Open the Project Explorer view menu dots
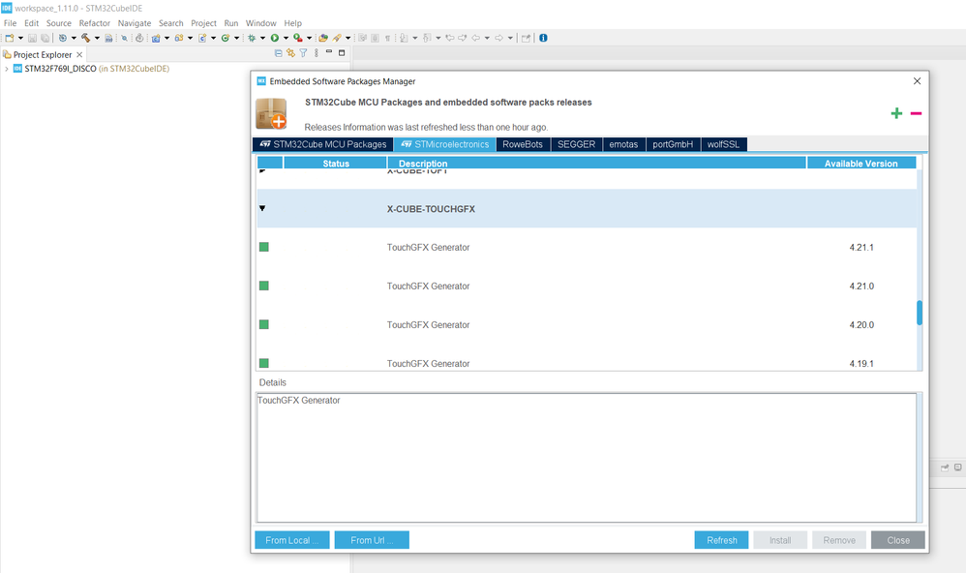 [x=317, y=53]
